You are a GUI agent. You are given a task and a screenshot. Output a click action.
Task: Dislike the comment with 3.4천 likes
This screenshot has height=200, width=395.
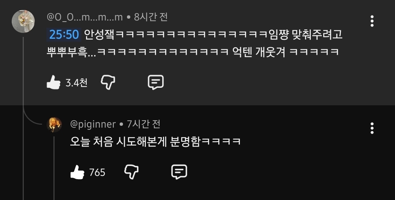coord(108,82)
